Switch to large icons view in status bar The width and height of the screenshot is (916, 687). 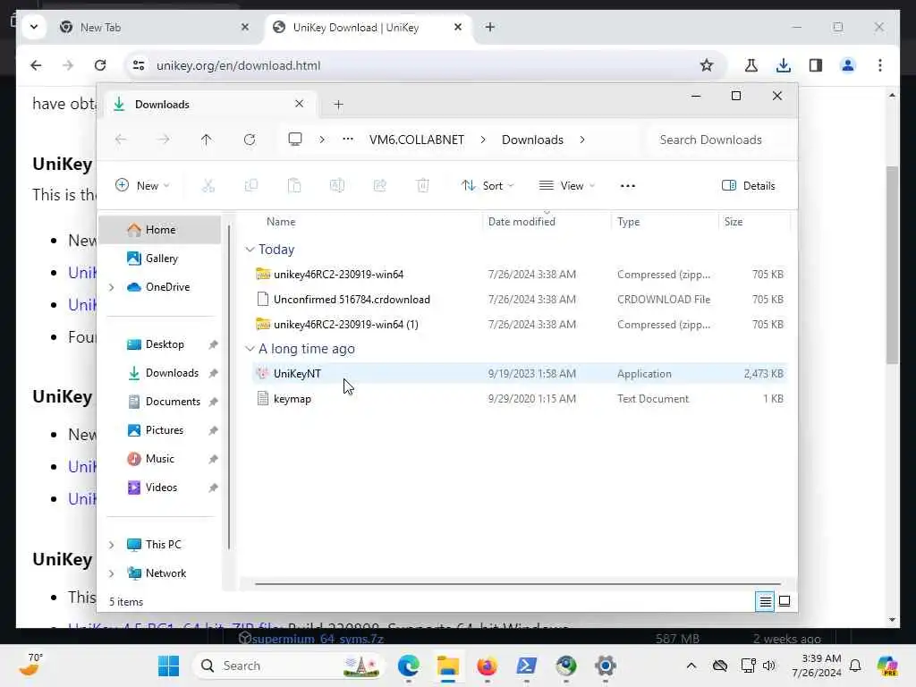point(785,601)
